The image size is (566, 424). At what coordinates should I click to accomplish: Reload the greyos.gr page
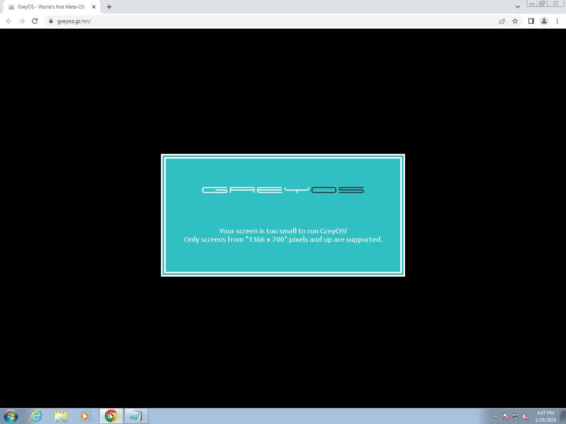tap(35, 21)
